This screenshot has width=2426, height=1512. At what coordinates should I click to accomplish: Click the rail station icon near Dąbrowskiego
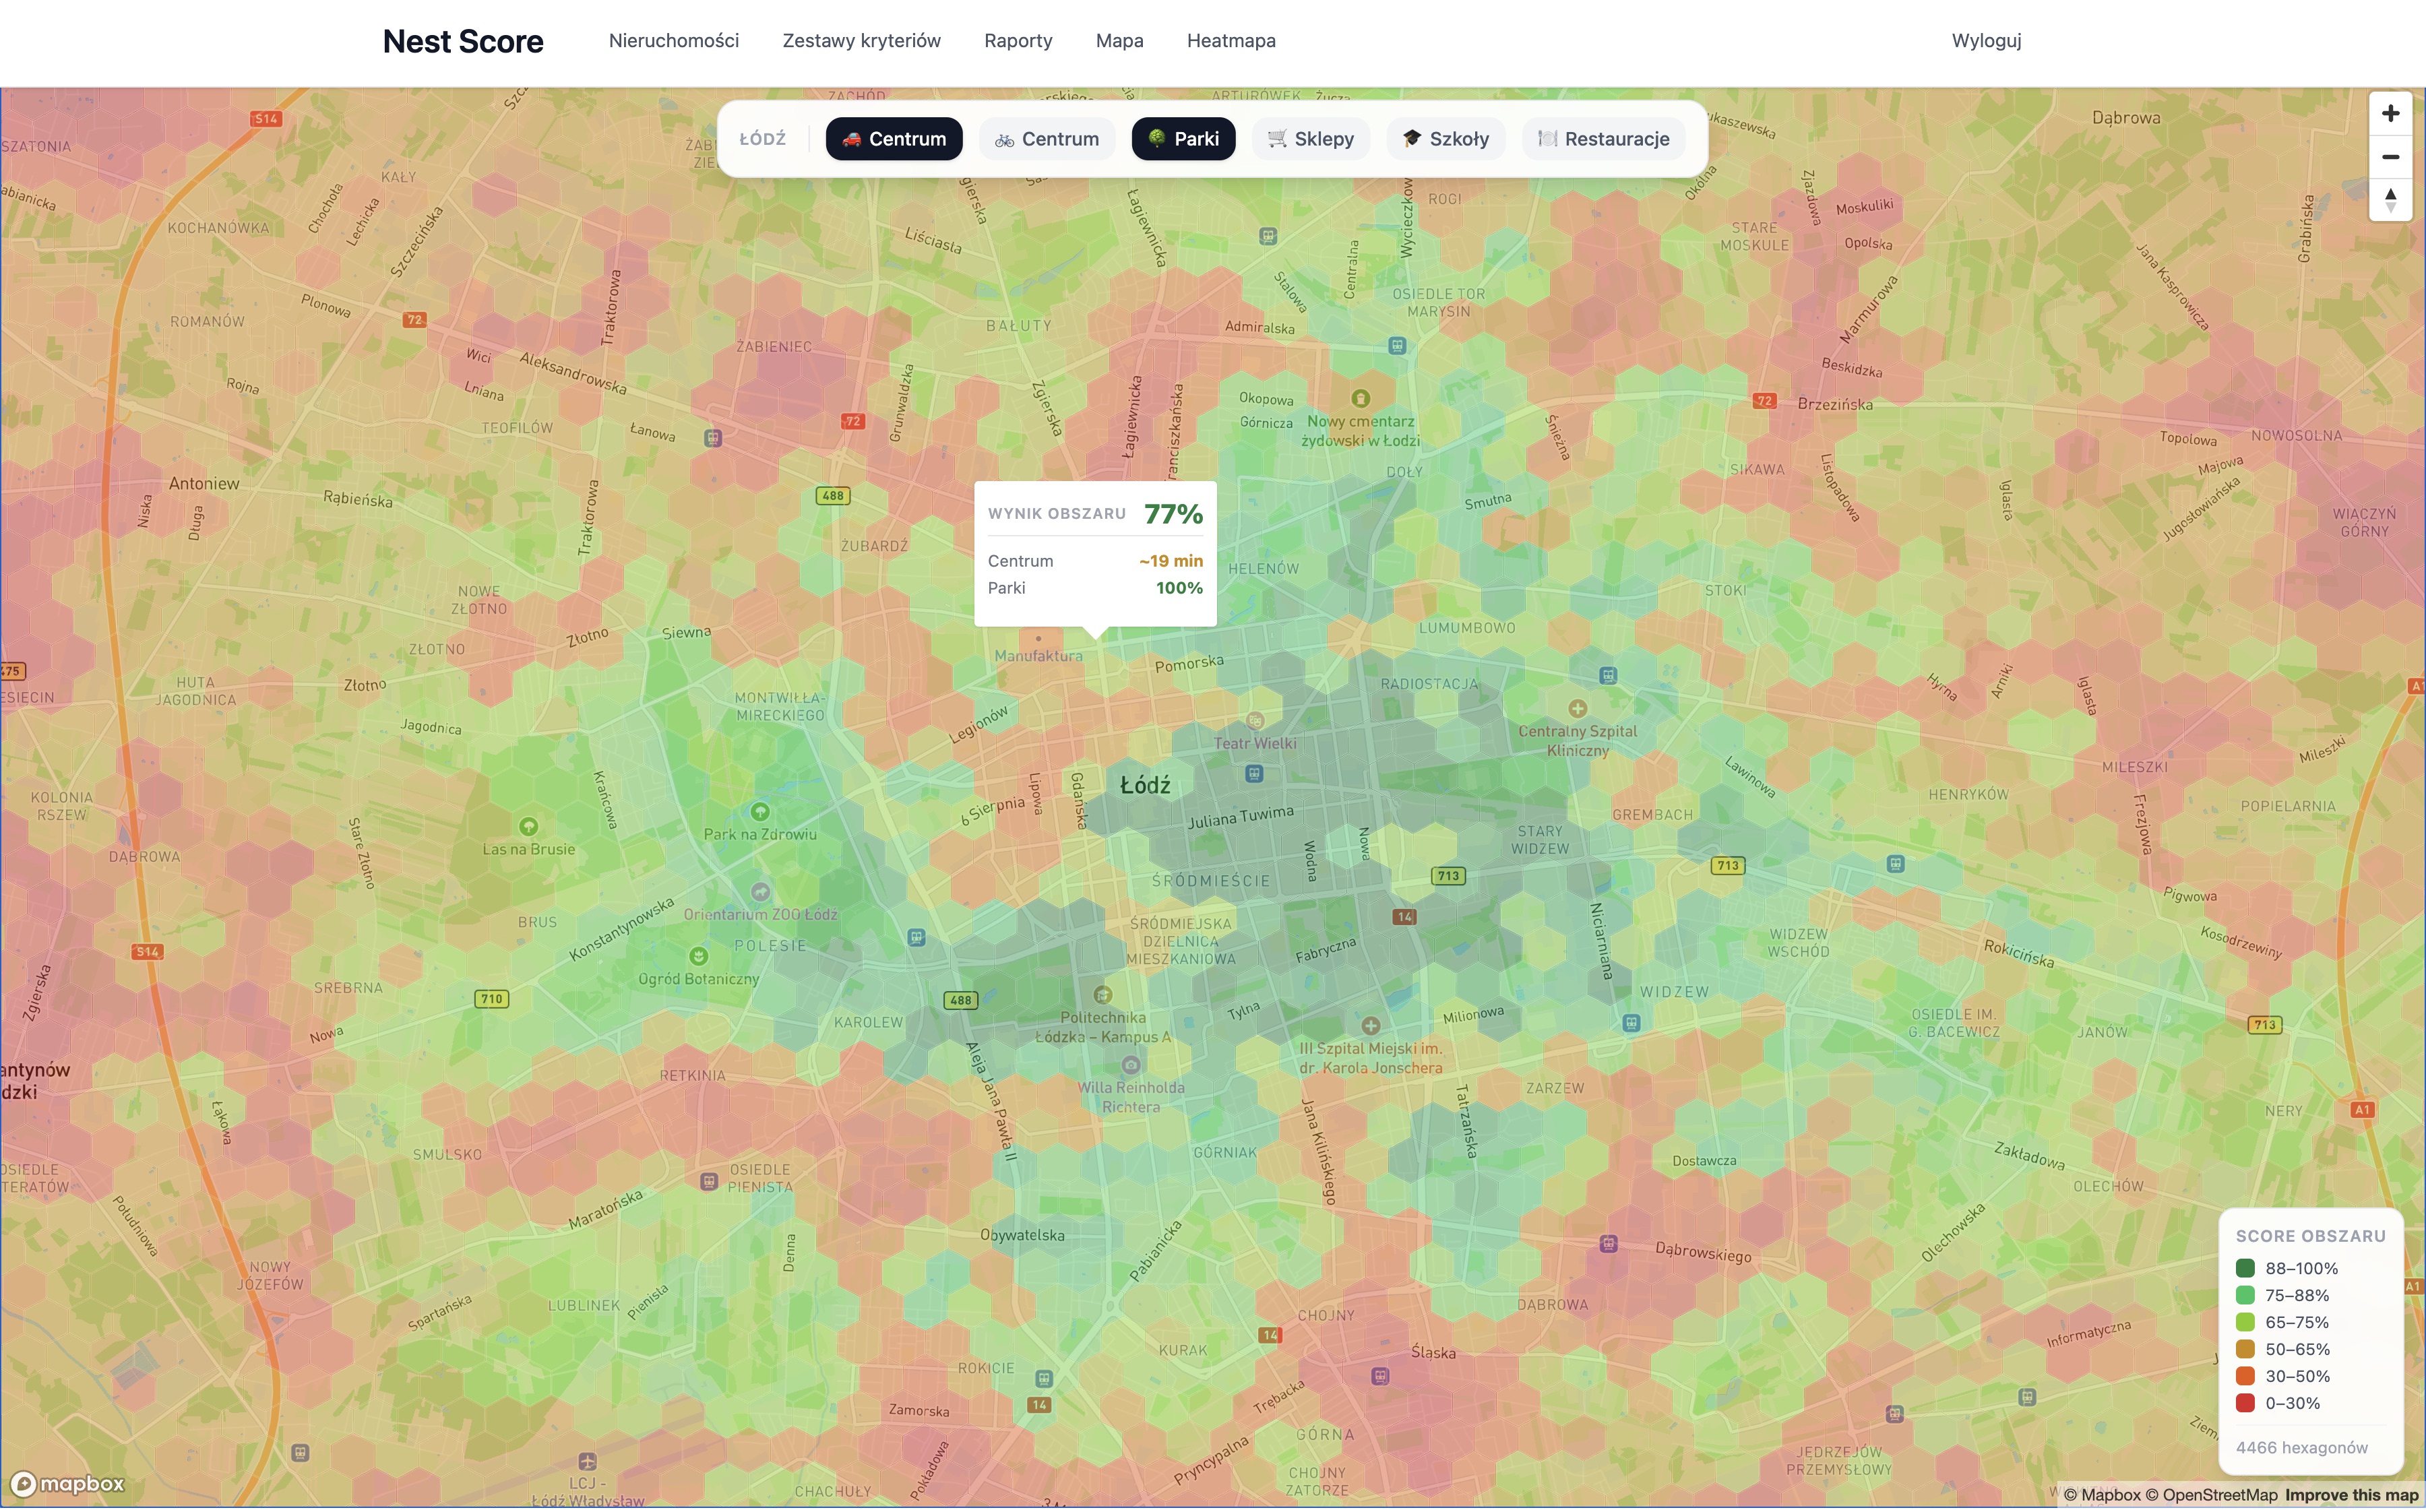tap(1608, 1244)
